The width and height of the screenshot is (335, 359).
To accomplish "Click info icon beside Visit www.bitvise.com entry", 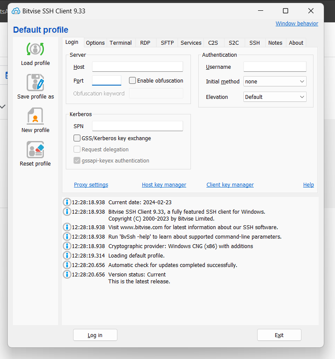I will [x=67, y=227].
